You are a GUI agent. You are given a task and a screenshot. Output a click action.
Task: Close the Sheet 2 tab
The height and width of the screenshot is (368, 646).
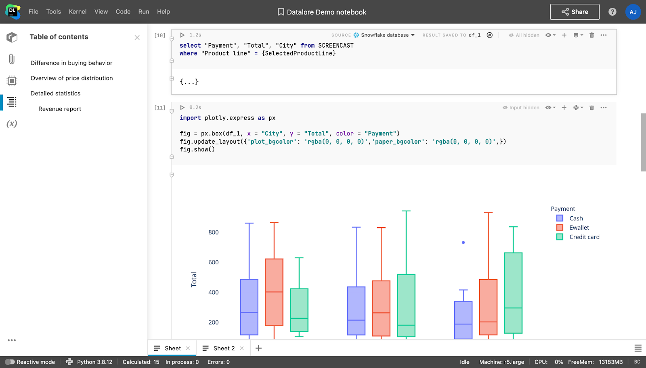242,348
